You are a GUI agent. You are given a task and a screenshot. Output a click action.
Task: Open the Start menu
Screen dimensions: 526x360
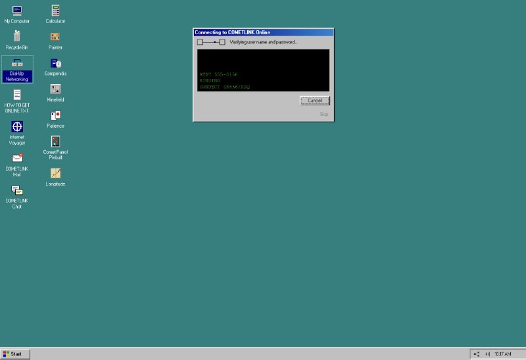click(x=15, y=354)
